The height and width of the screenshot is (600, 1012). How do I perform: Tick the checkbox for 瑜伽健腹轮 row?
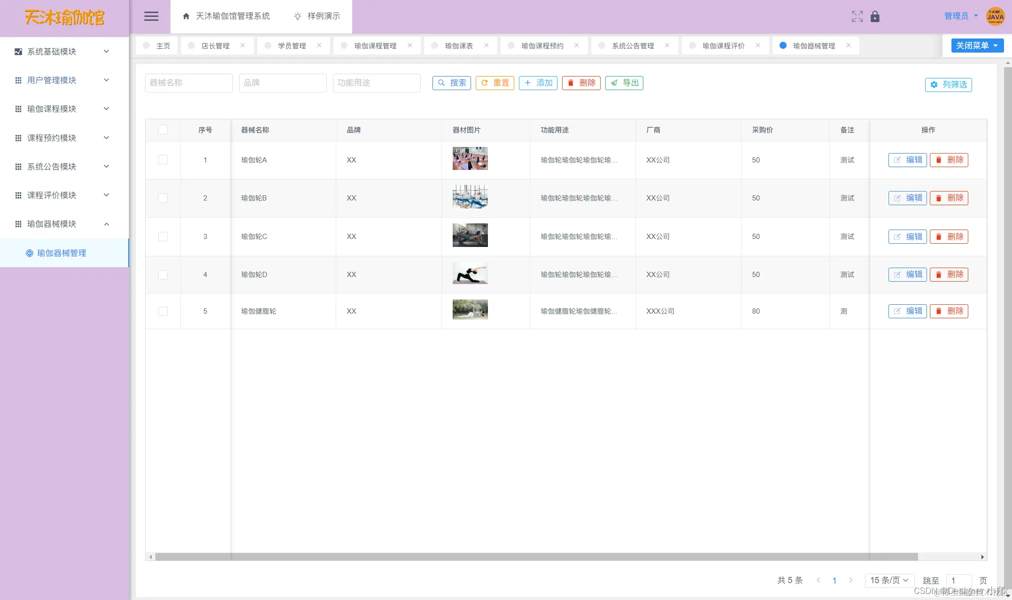pos(163,311)
